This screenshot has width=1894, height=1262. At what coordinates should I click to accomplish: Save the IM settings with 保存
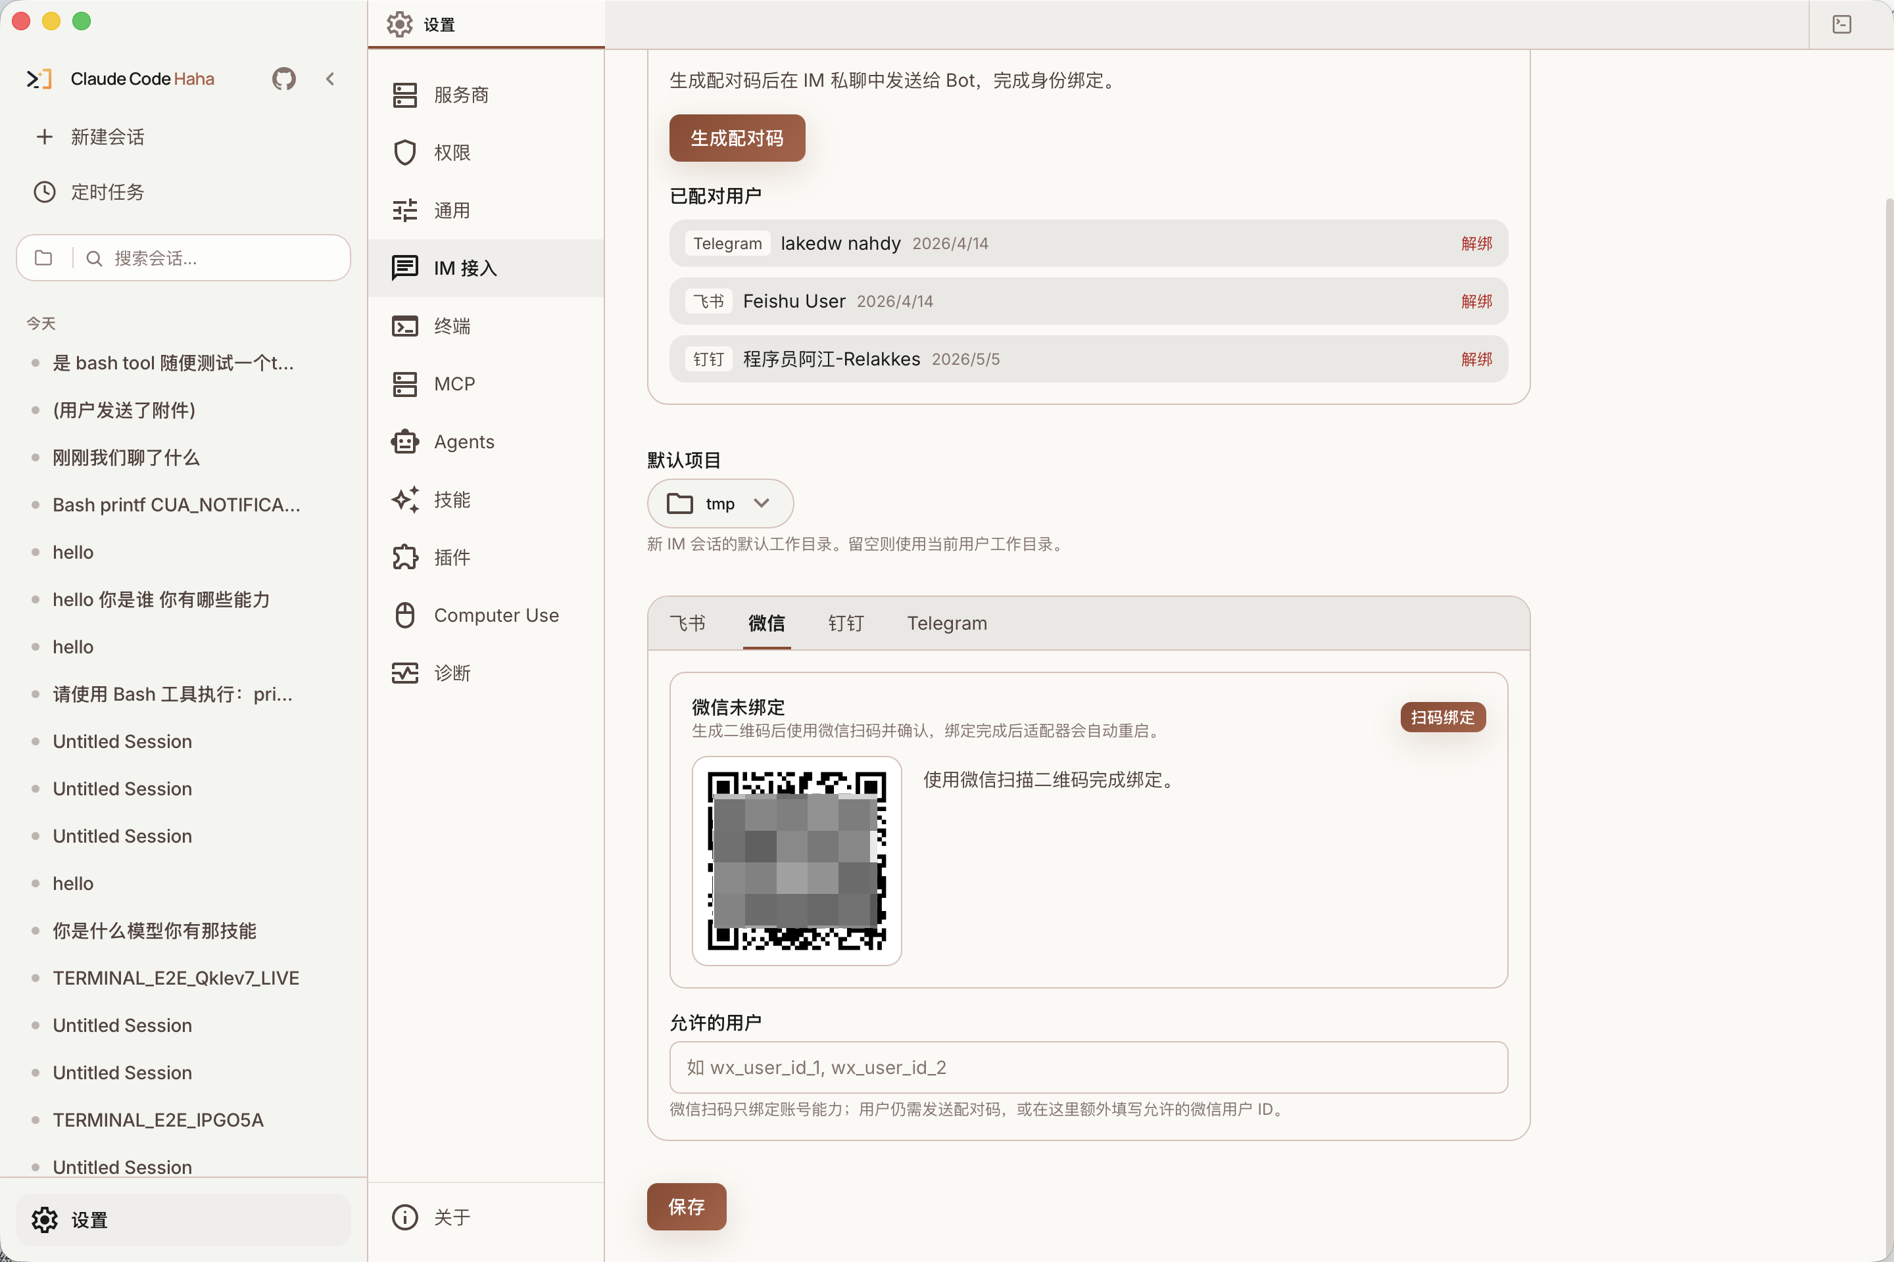[x=686, y=1207]
